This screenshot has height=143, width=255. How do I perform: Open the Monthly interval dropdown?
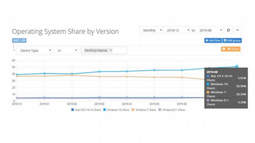pyautogui.click(x=151, y=30)
